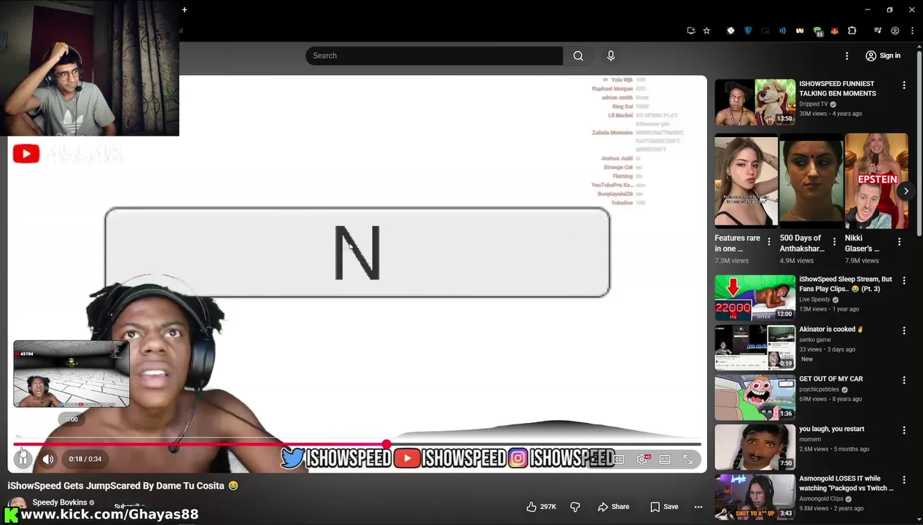Image resolution: width=923 pixels, height=525 pixels.
Task: Click the Live Speedy channel name
Action: [814, 300]
